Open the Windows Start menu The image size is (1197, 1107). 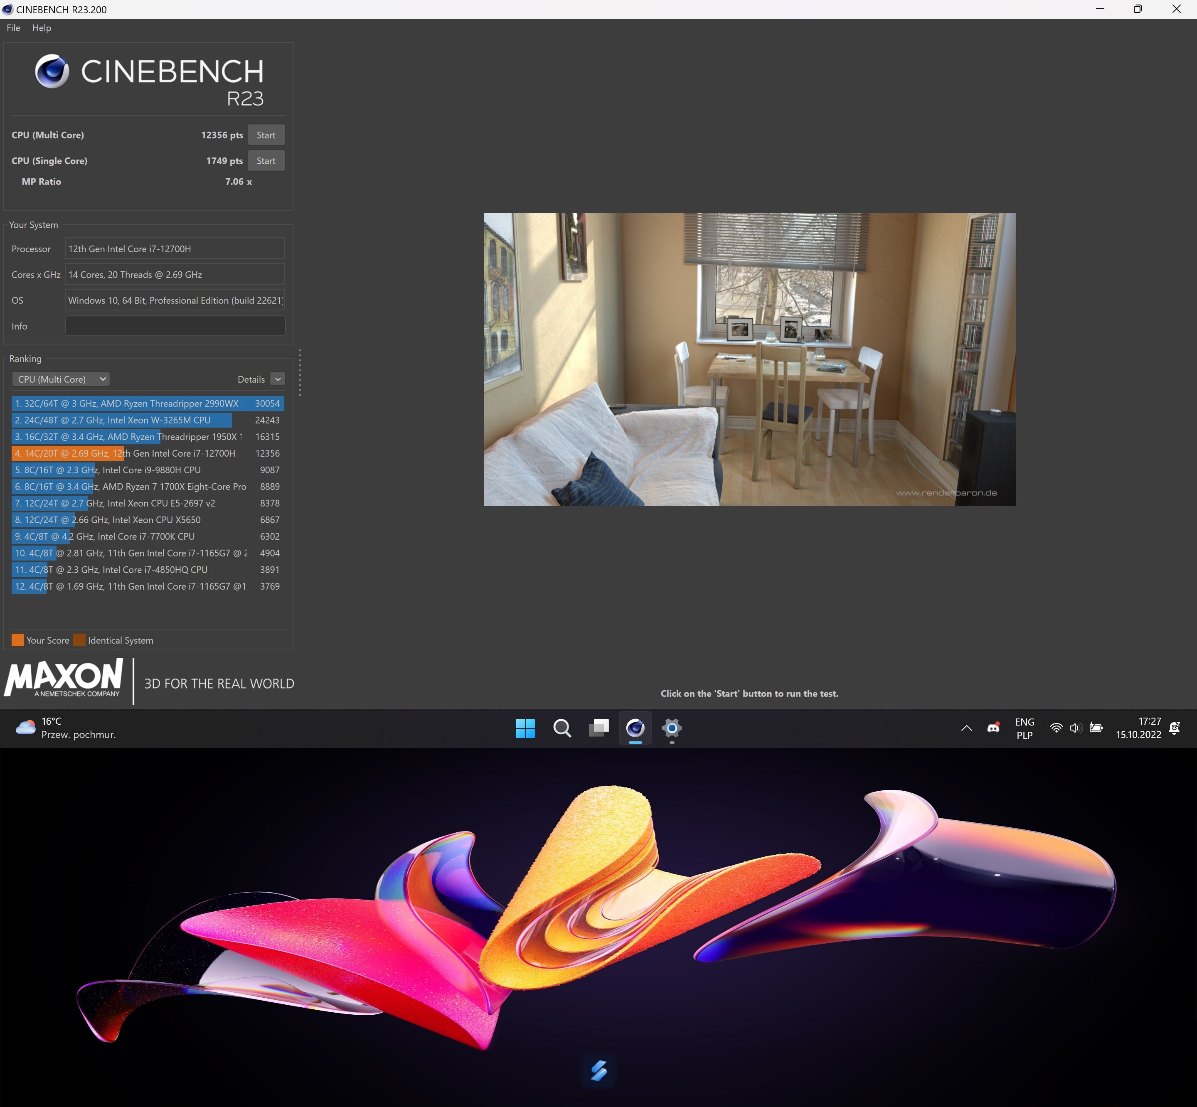[x=525, y=728]
